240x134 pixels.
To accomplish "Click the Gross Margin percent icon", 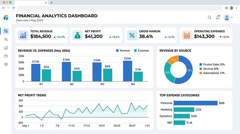I will [132, 35].
